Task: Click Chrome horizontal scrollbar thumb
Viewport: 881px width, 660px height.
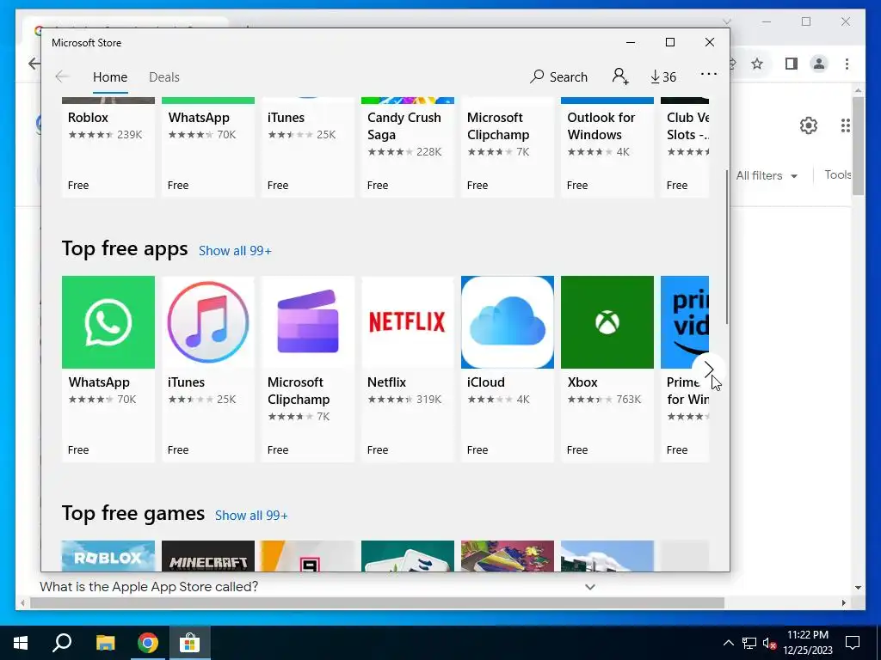Action: point(377,602)
